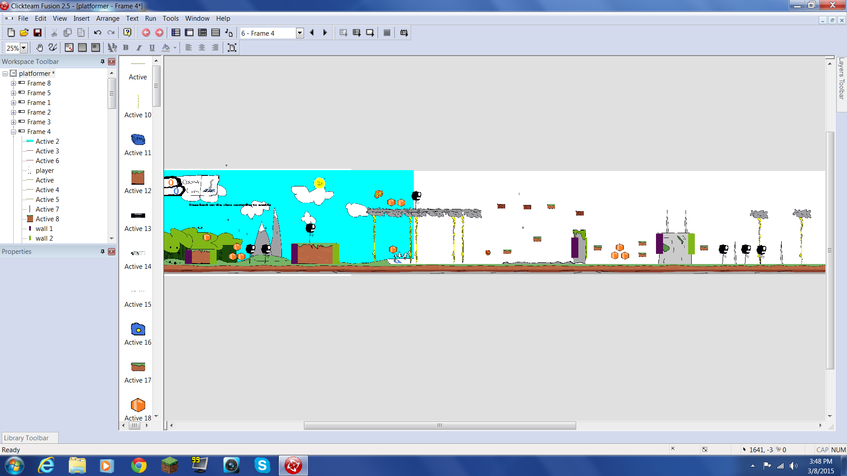Viewport: 847px width, 476px height.
Task: Go back with red left arrow
Action: [x=146, y=33]
